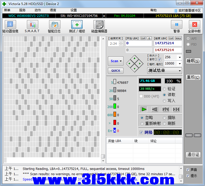Toggle the Grid (网格) checkbox
The image size is (205, 186).
tap(141, 132)
